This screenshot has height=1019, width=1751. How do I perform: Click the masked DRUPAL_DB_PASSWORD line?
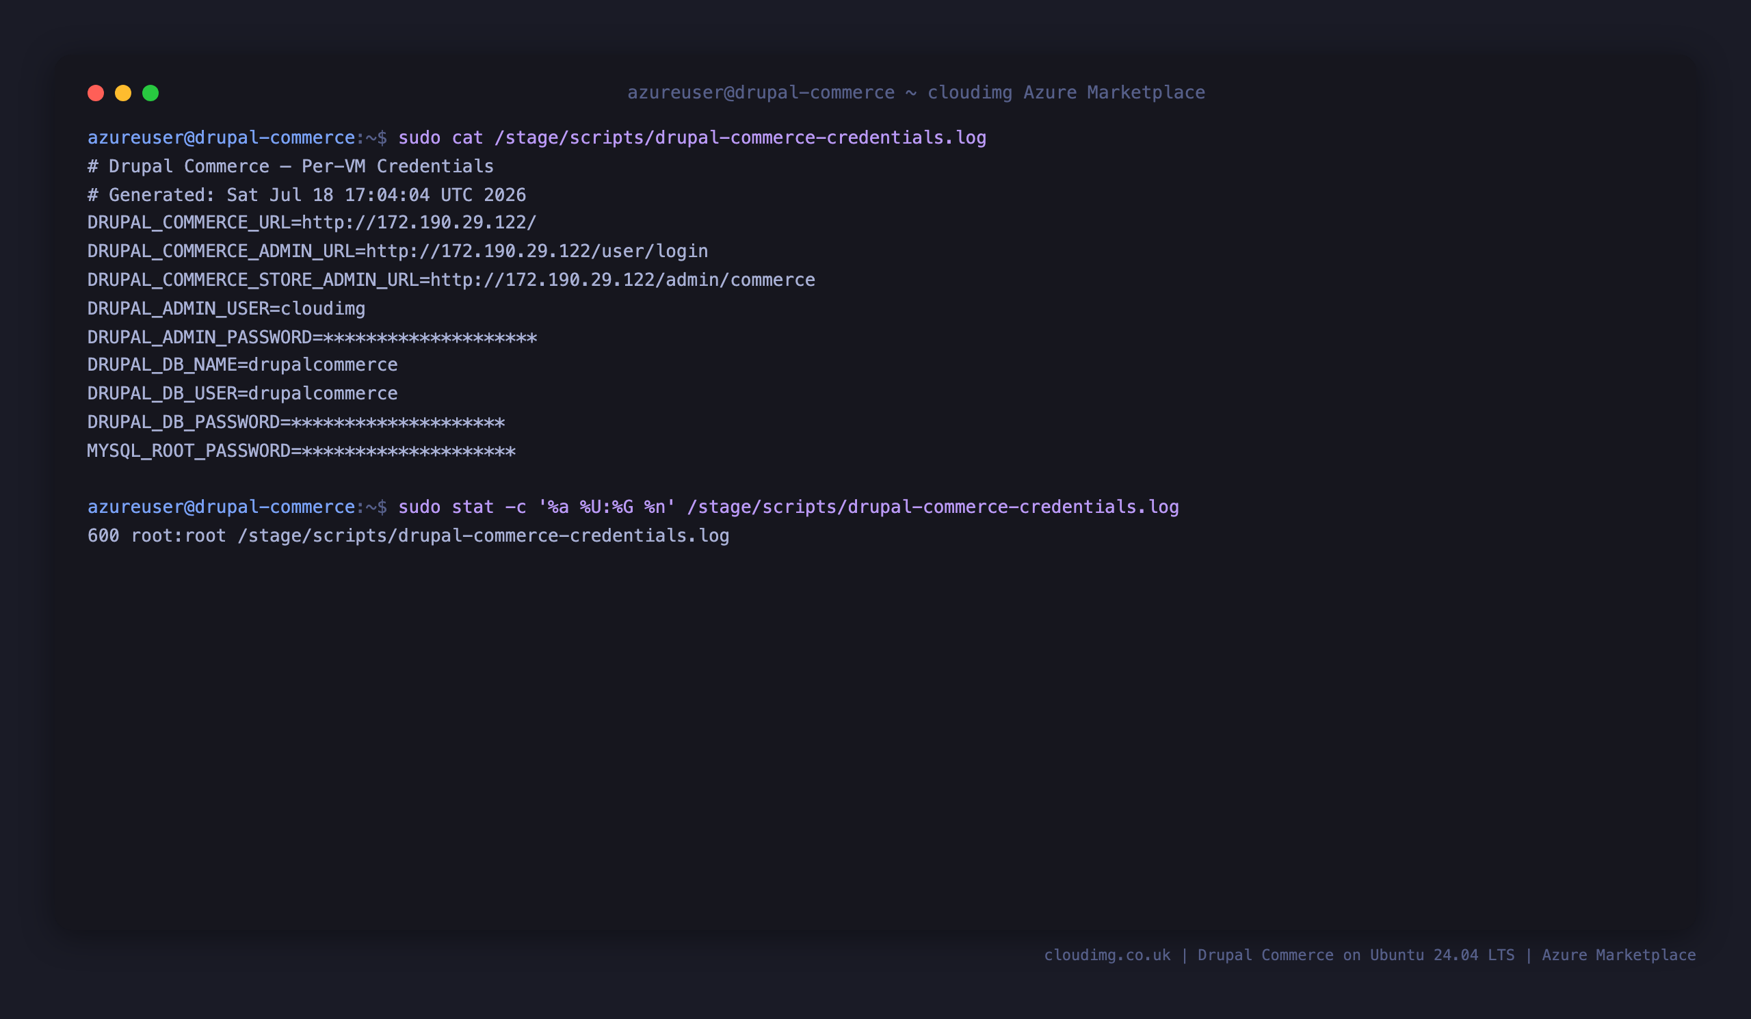[x=296, y=423]
